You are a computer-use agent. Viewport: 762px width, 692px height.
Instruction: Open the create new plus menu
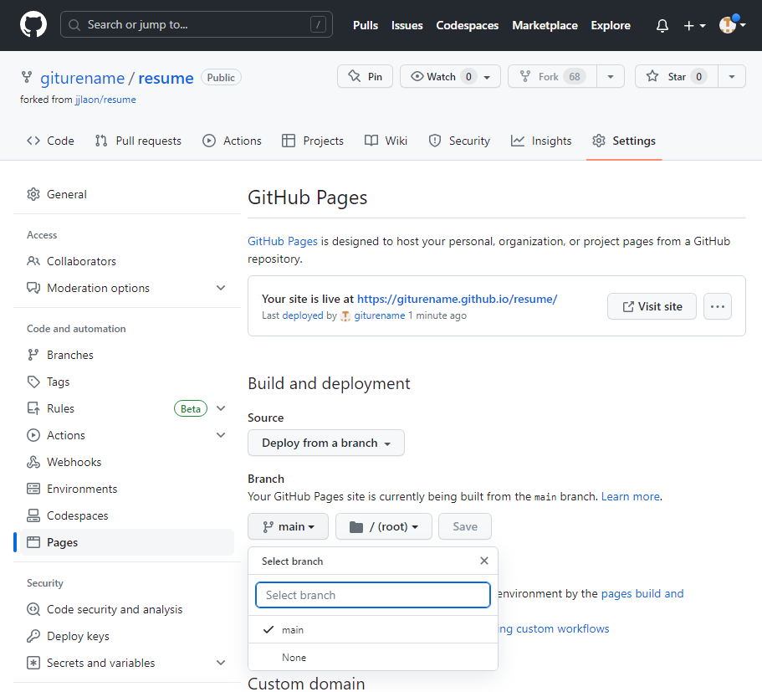(694, 25)
